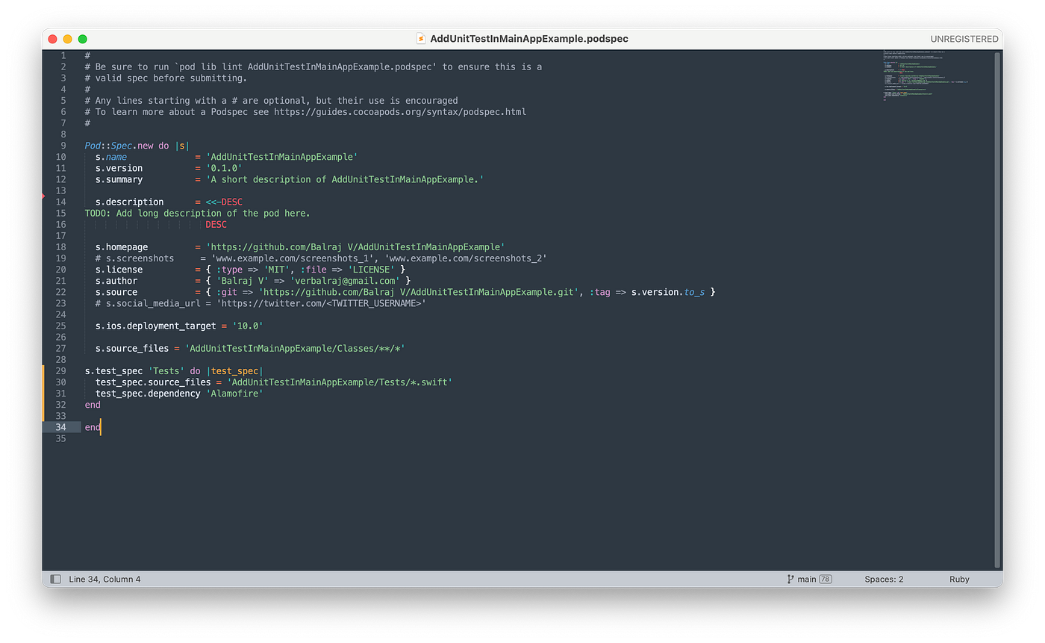Click the s.homepage GitHub URL string

point(355,247)
